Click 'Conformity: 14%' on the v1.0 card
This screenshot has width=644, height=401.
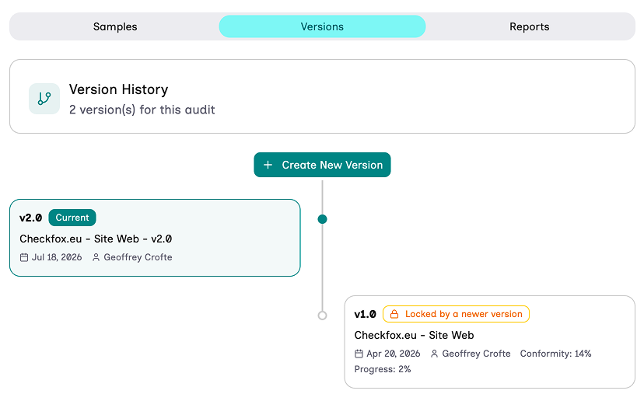(x=555, y=354)
